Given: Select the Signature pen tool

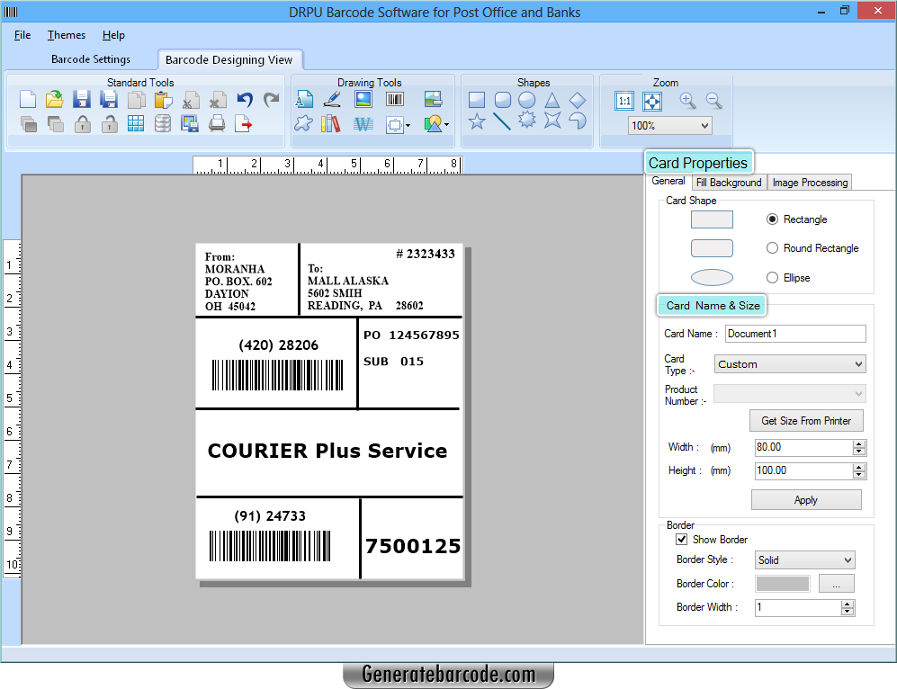Looking at the screenshot, I should [331, 99].
